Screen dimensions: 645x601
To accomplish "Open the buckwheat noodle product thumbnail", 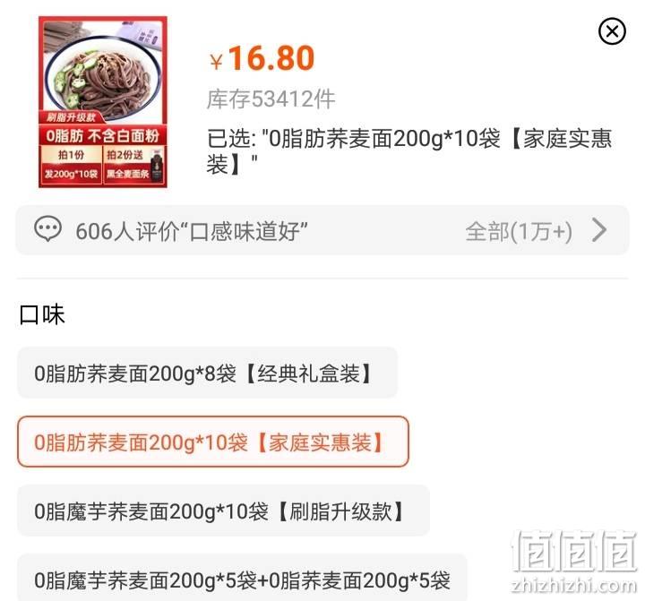I will point(103,102).
